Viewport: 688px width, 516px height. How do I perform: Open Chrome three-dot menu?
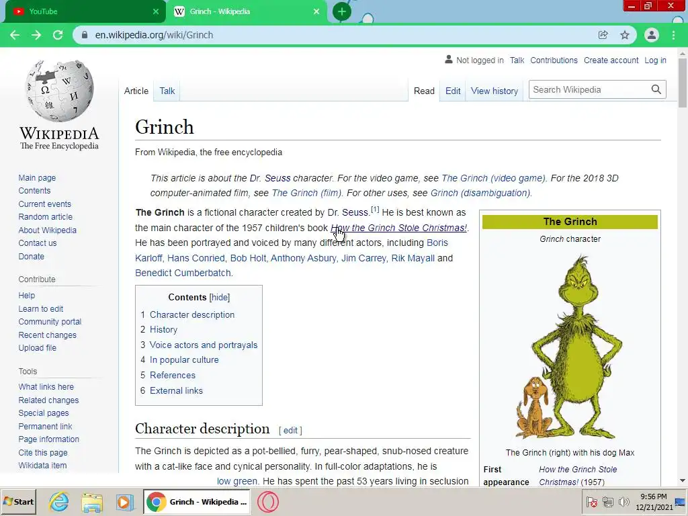pyautogui.click(x=673, y=35)
